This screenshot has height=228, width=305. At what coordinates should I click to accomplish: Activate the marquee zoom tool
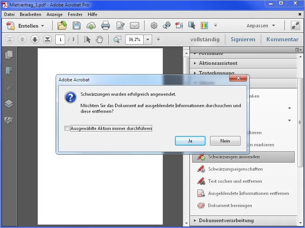coord(116,39)
